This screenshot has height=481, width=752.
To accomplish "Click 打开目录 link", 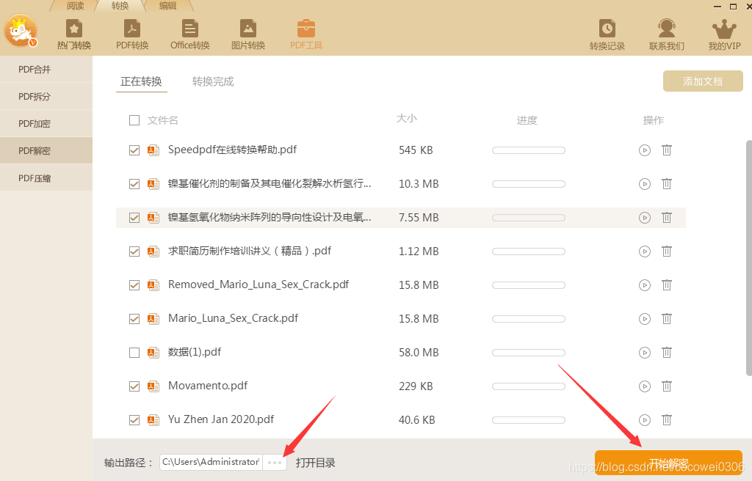I will 315,463.
